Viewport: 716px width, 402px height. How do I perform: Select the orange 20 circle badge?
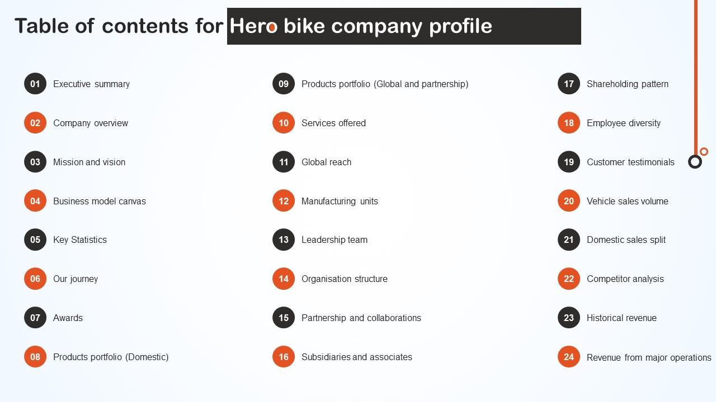pos(569,201)
